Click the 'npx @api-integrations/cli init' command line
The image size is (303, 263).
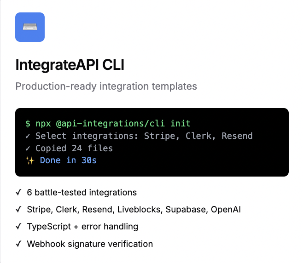[x=108, y=124]
